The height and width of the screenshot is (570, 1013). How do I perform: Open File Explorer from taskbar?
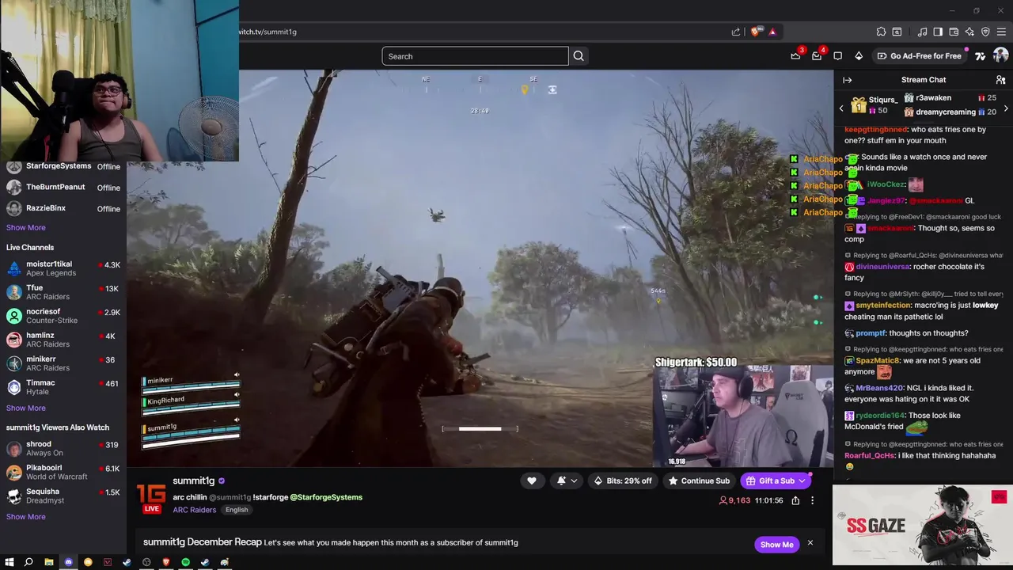pyautogui.click(x=48, y=562)
